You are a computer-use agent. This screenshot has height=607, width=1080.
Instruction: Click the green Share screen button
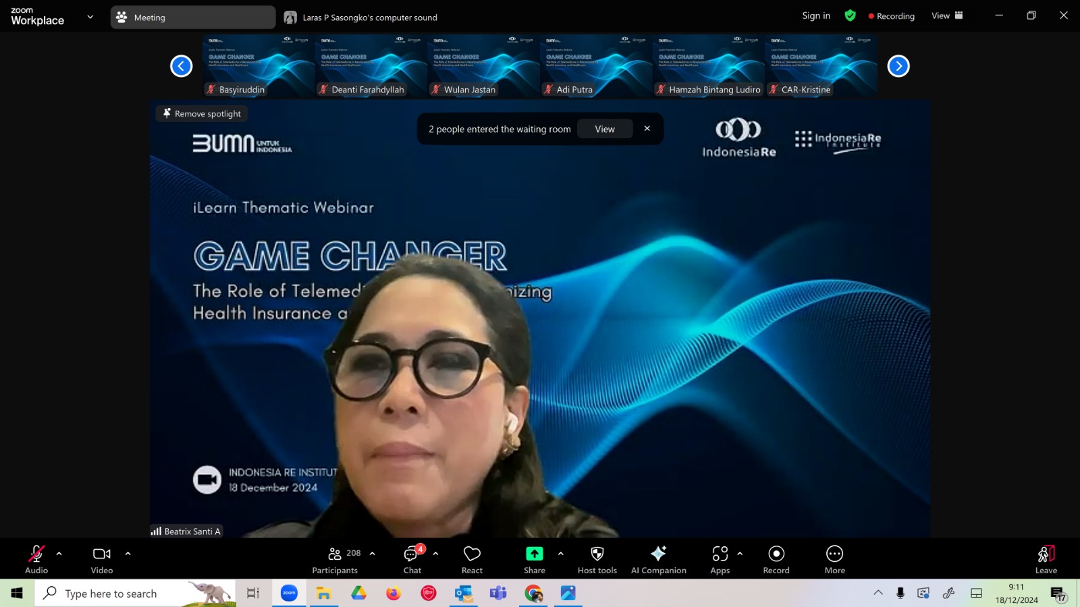[x=535, y=554]
